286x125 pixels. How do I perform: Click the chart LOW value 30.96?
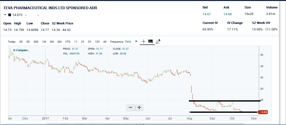pyautogui.click(x=123, y=54)
